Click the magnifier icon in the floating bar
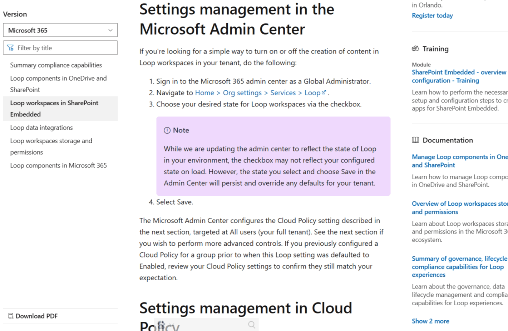The image size is (508, 331). (x=252, y=325)
